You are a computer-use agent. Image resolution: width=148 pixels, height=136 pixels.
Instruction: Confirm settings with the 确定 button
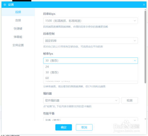click(x=64, y=127)
